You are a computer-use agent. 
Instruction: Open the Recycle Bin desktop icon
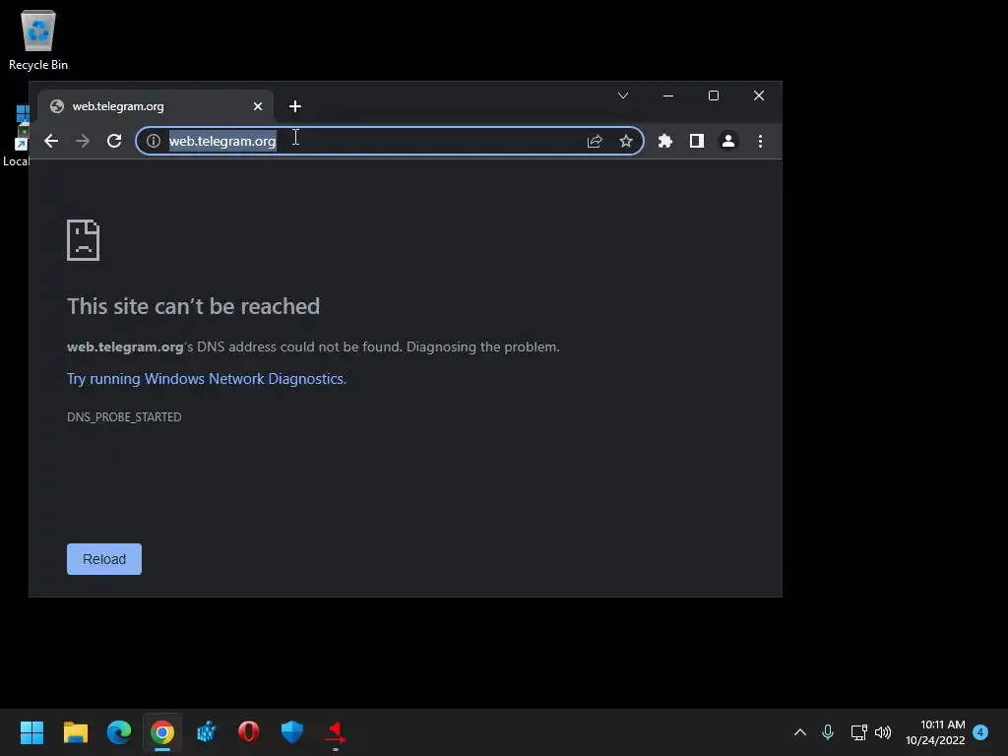tap(38, 39)
